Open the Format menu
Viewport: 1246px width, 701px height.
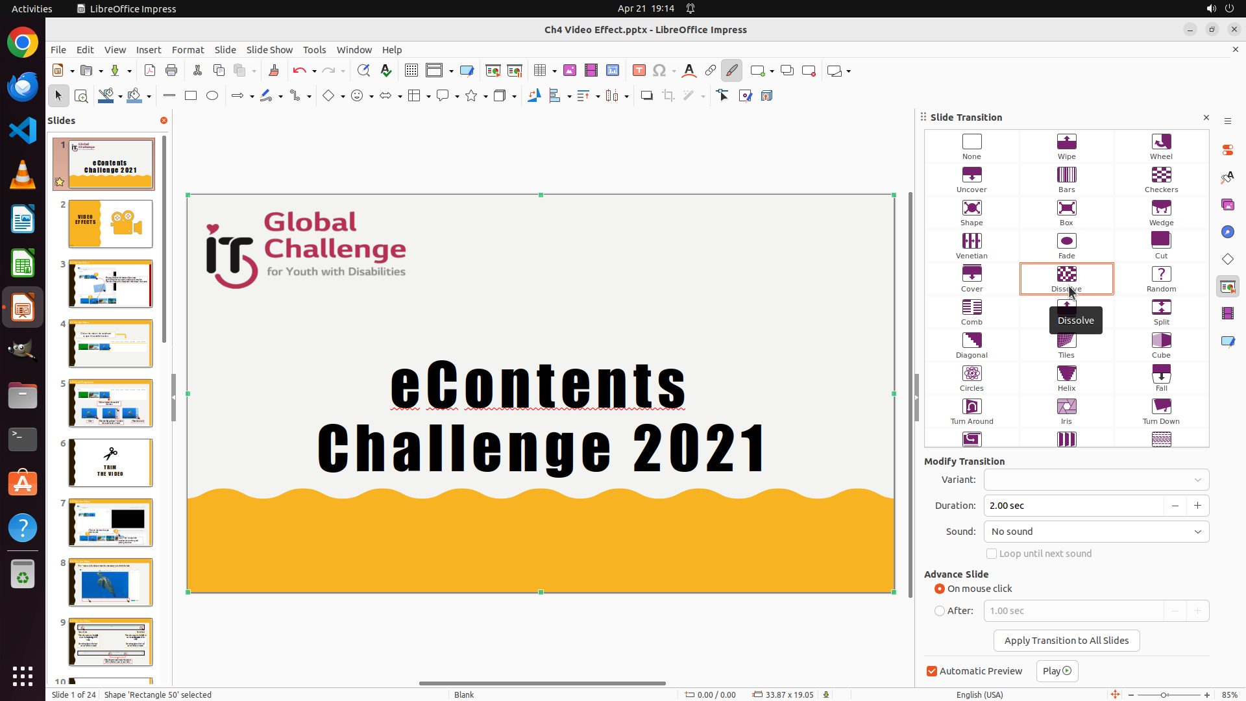point(188,50)
